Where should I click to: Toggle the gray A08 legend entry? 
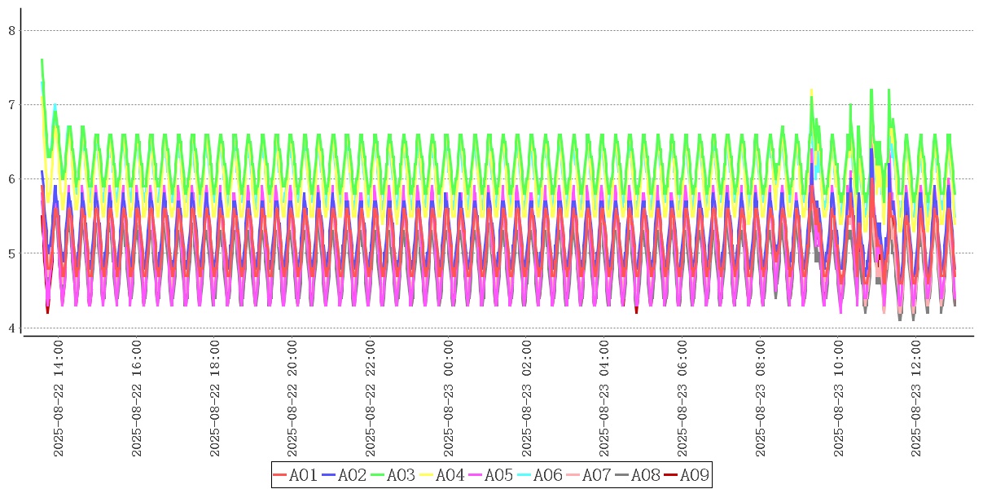click(637, 475)
